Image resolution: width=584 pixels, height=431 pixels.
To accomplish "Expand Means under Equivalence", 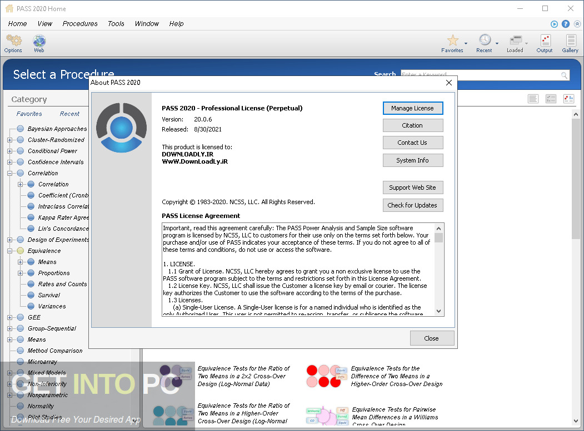I will [x=20, y=262].
